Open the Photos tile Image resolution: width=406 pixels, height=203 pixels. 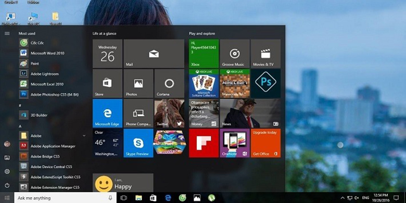pos(138,83)
